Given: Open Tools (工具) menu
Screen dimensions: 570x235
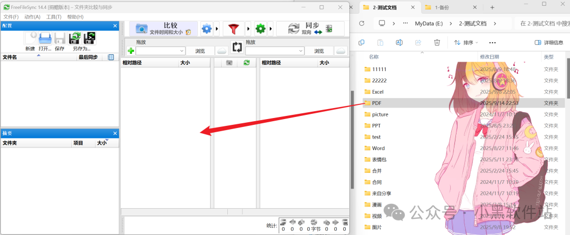Looking at the screenshot, I should pos(54,17).
